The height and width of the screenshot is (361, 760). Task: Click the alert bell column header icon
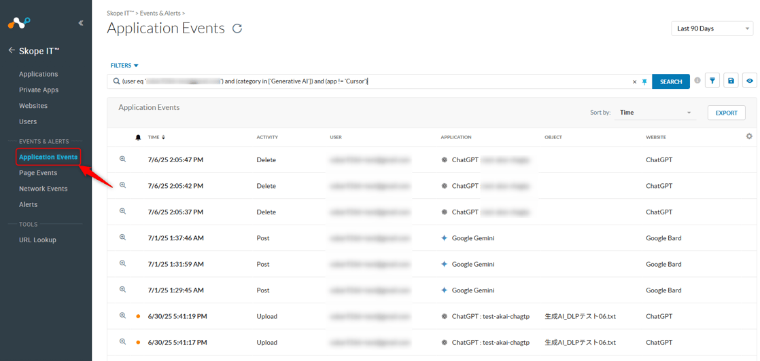(x=138, y=138)
